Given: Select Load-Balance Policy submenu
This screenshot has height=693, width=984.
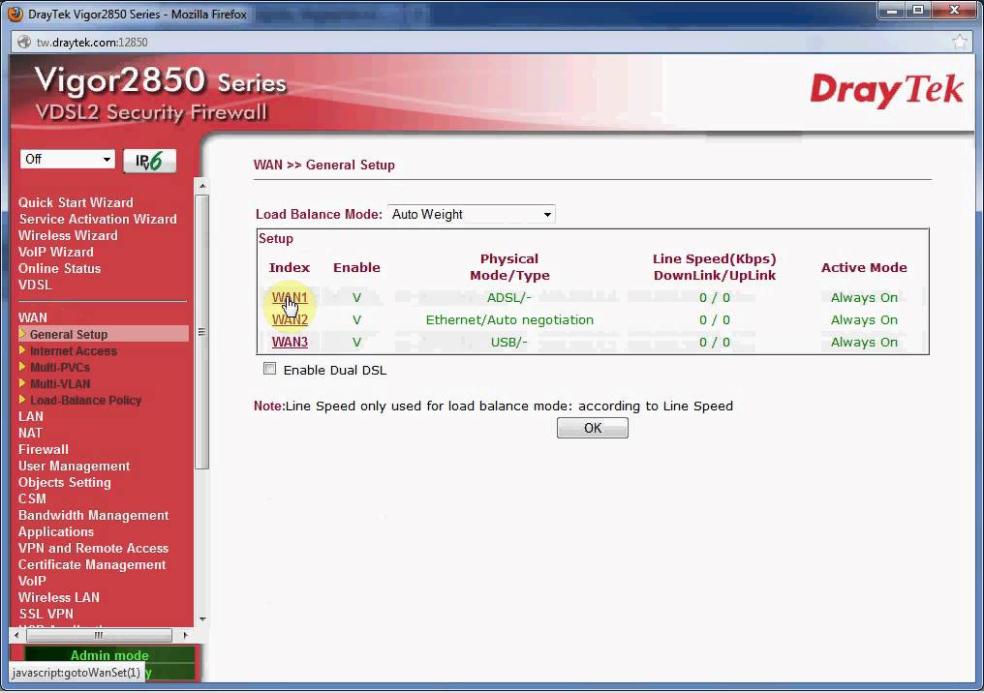Looking at the screenshot, I should (85, 400).
